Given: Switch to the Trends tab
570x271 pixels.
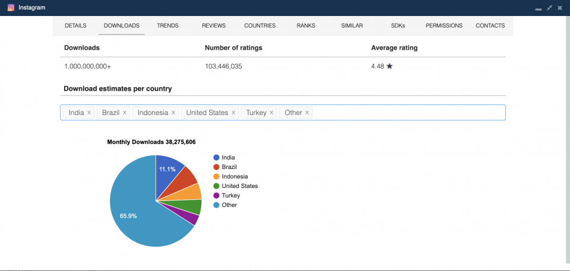Looking at the screenshot, I should 167,25.
